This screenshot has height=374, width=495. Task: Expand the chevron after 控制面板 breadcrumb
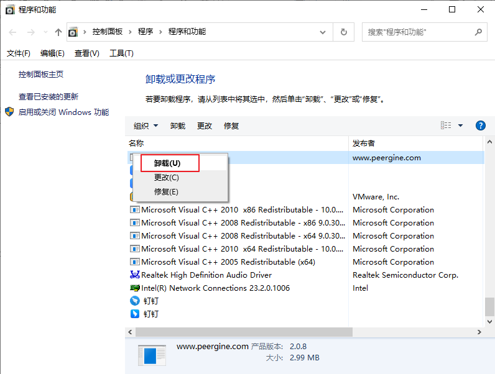click(x=130, y=32)
